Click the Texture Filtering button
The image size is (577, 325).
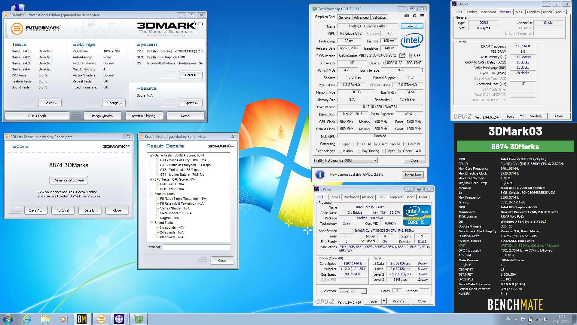(x=145, y=116)
